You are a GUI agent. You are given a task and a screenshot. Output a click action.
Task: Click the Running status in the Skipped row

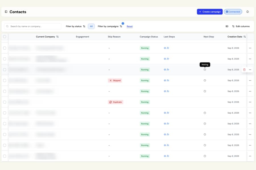[145, 80]
